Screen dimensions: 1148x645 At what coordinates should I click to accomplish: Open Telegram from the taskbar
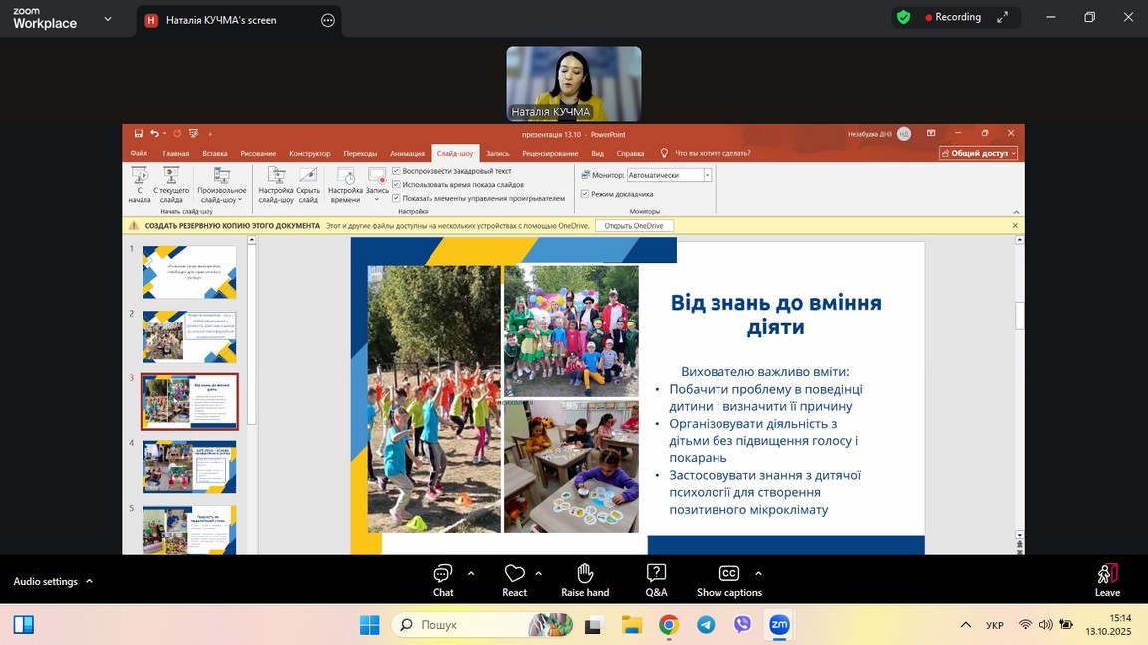click(706, 625)
